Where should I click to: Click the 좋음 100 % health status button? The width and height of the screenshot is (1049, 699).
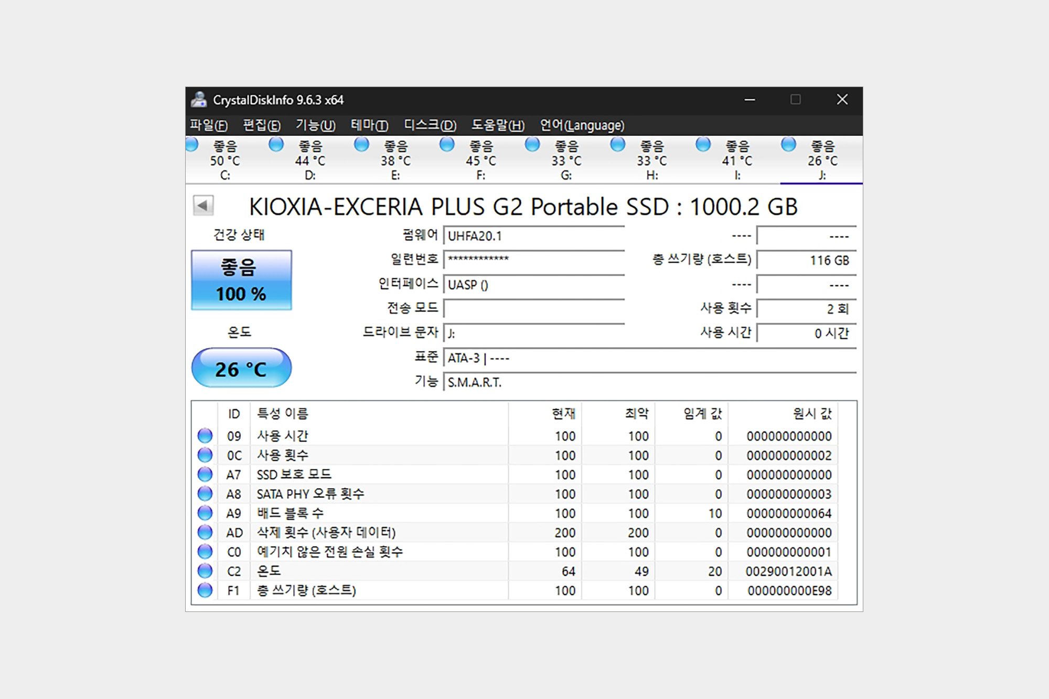[x=241, y=281]
